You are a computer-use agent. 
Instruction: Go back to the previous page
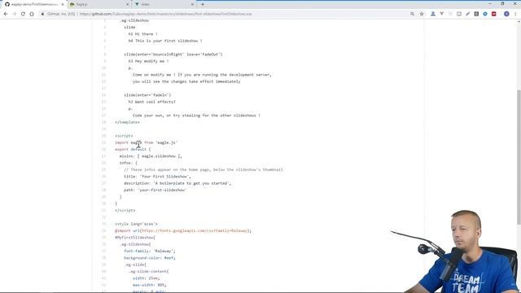pos(6,14)
